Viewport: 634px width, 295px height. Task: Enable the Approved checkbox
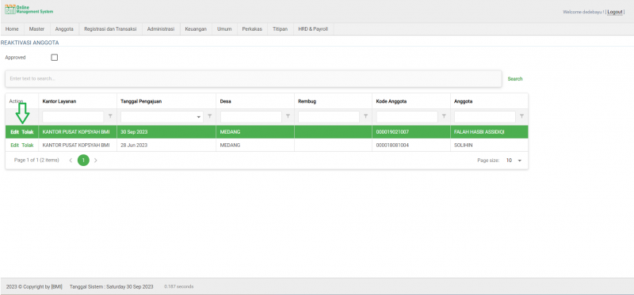click(x=55, y=57)
